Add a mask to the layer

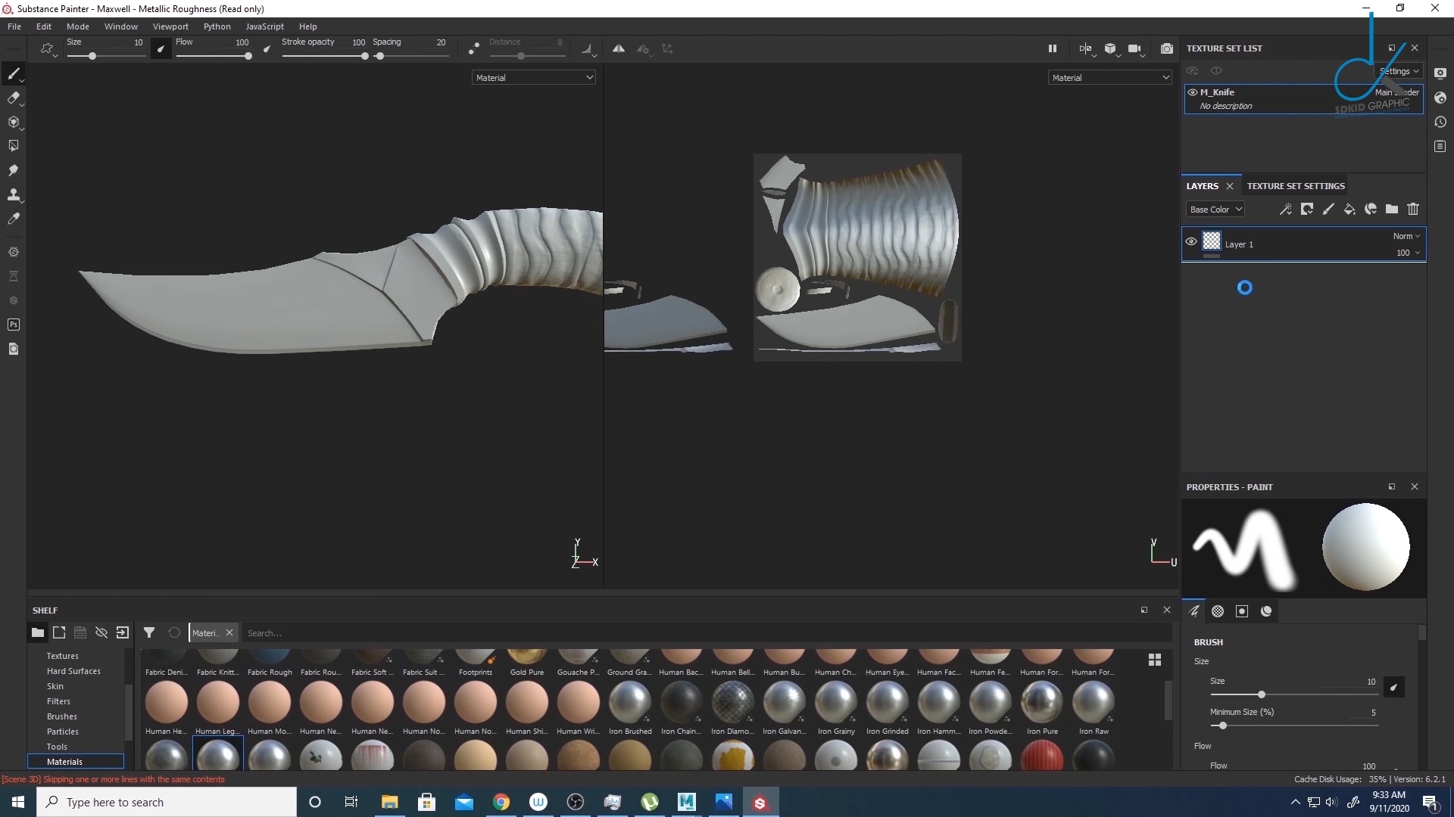pyautogui.click(x=1306, y=210)
